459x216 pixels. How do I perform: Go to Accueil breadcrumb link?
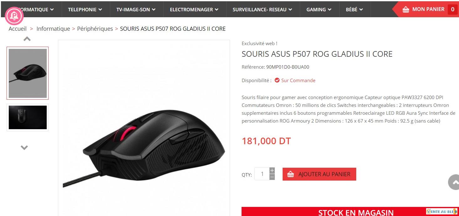[18, 29]
